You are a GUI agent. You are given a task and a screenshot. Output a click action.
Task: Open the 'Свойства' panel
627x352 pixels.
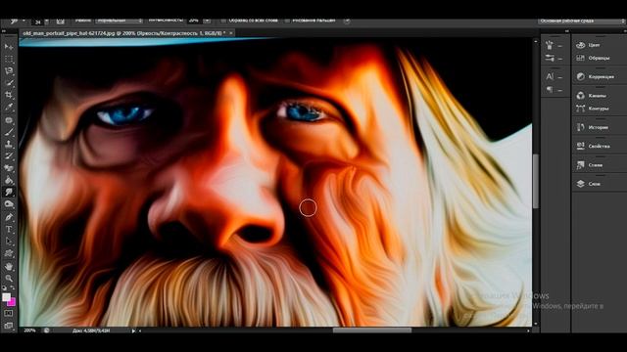click(599, 146)
